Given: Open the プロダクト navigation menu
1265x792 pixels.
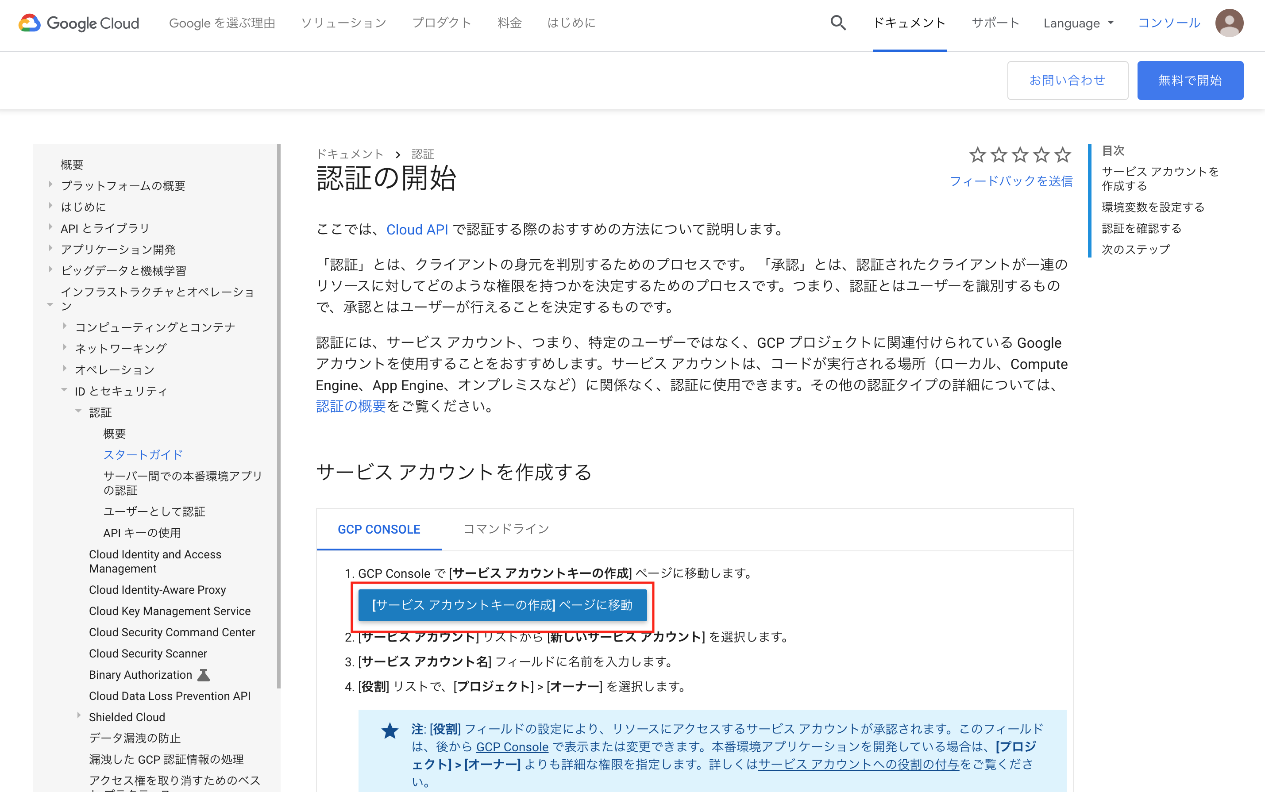Looking at the screenshot, I should [x=442, y=23].
